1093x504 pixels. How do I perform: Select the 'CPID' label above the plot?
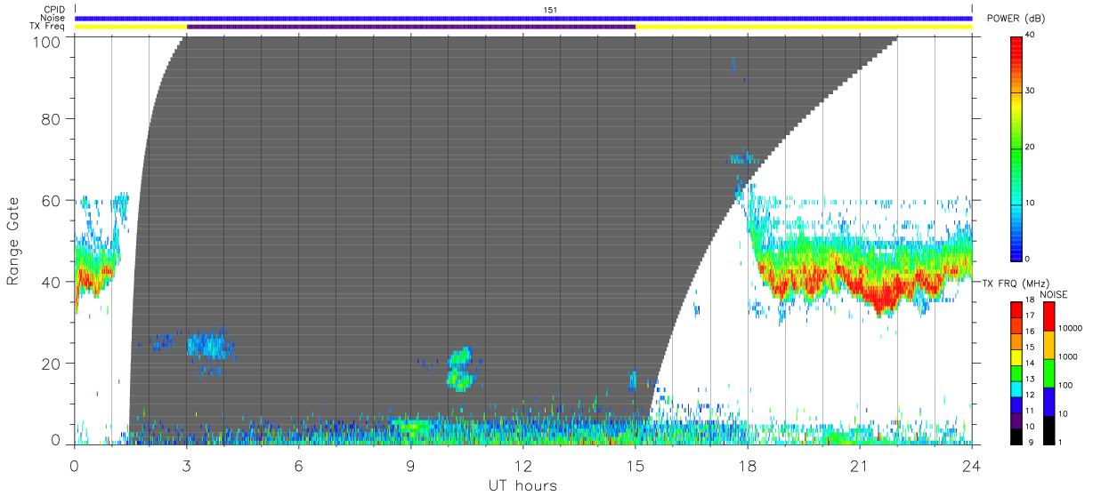pyautogui.click(x=55, y=9)
